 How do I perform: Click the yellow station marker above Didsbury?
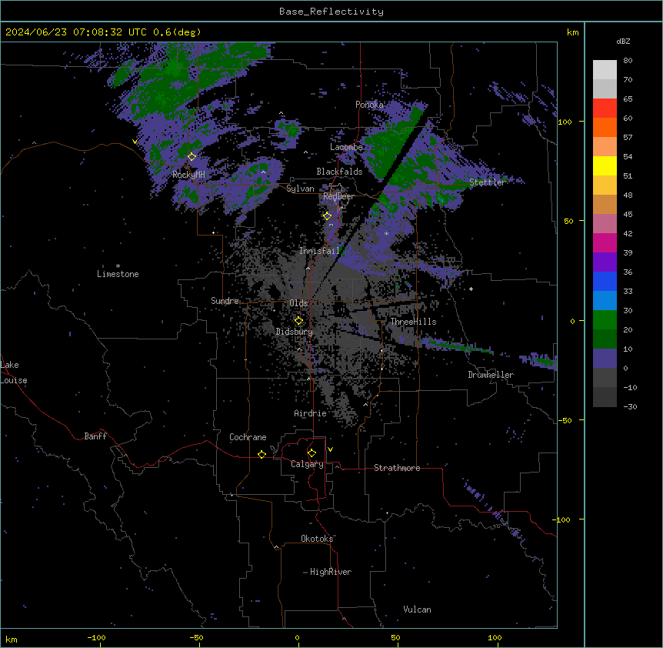pos(298,321)
